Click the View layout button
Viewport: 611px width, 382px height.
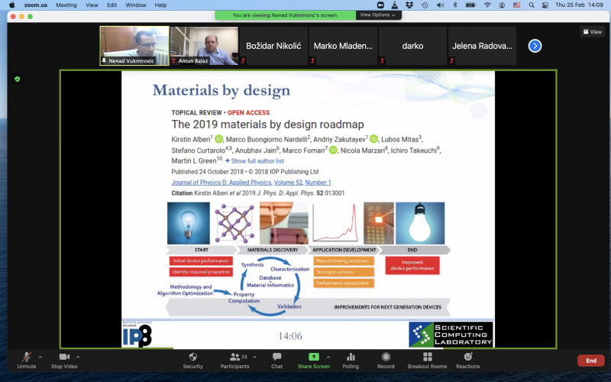pyautogui.click(x=593, y=31)
